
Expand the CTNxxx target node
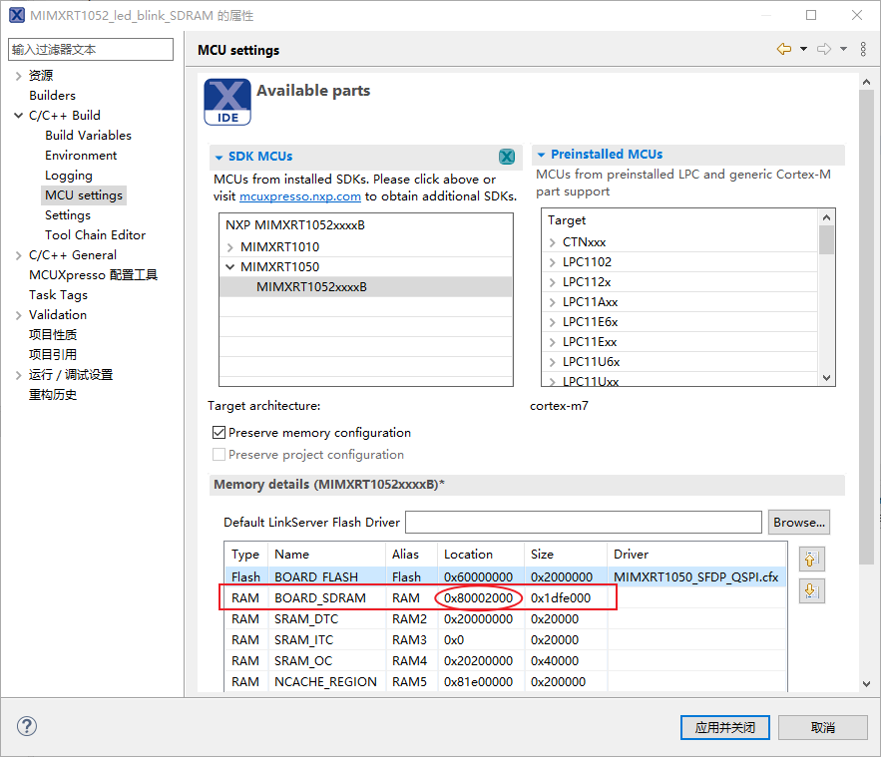pyautogui.click(x=553, y=242)
